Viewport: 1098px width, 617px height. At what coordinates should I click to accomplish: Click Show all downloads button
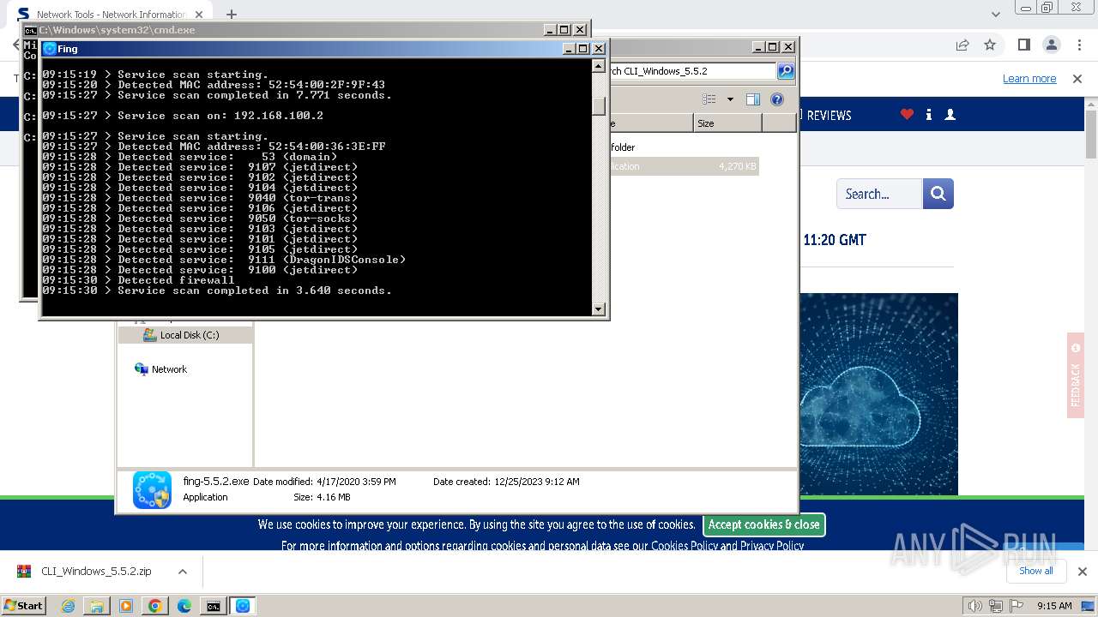coord(1035,571)
